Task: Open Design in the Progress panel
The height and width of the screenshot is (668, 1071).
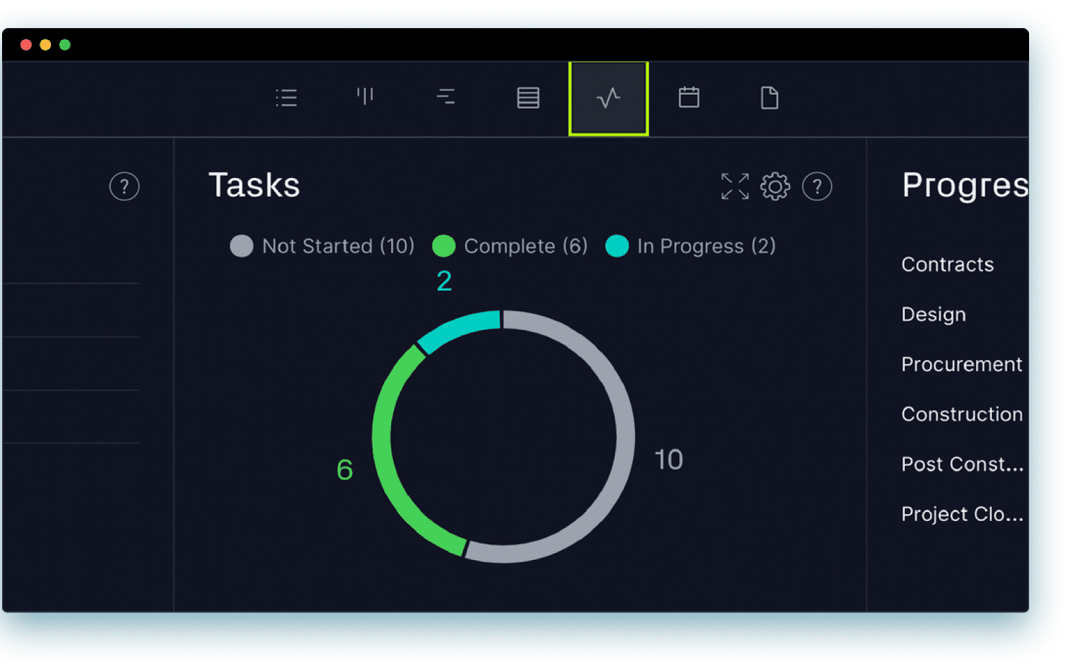Action: [x=933, y=314]
